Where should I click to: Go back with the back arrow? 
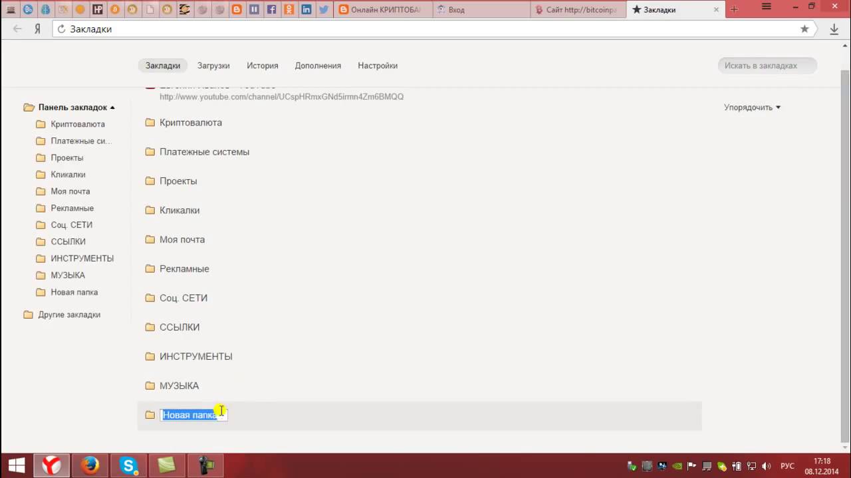(x=17, y=29)
